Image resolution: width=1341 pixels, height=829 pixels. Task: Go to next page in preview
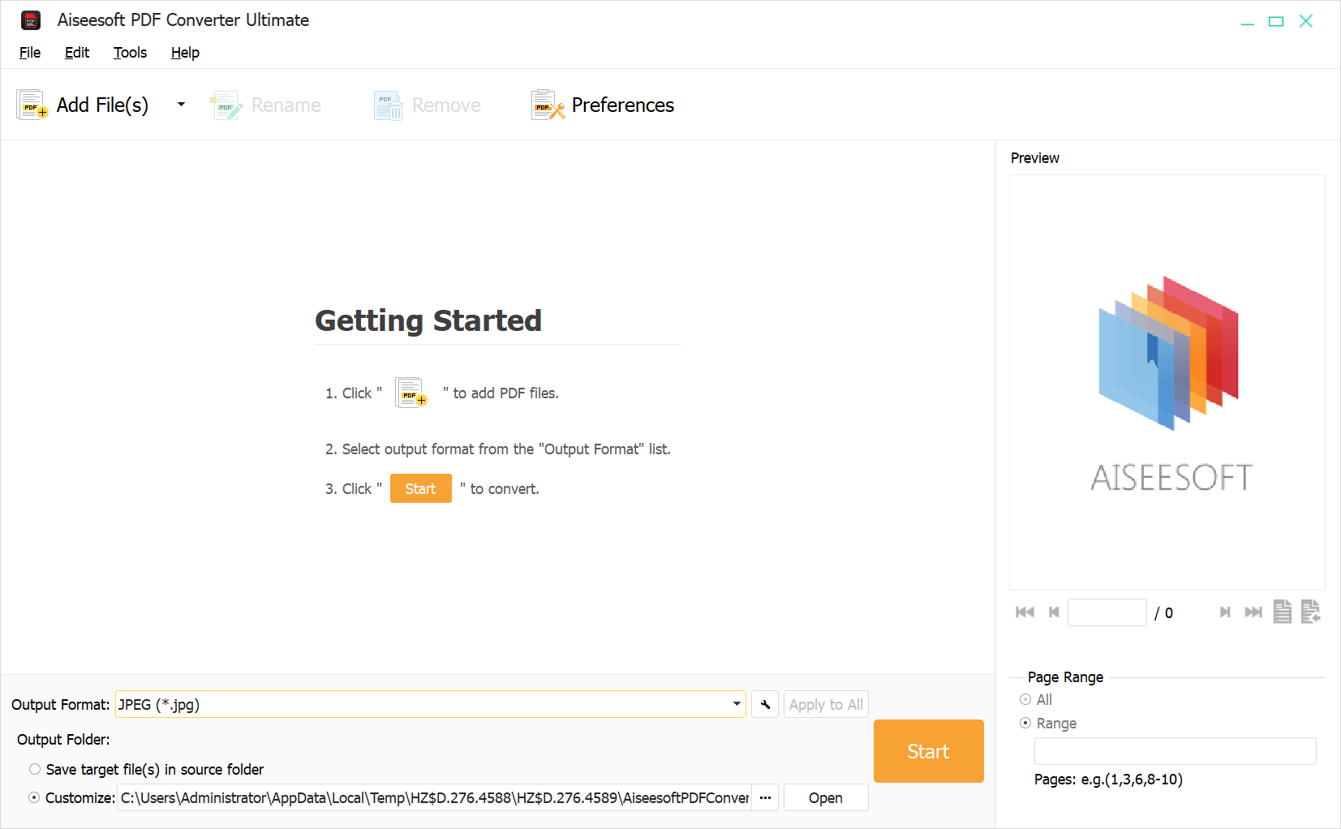pyautogui.click(x=1225, y=612)
